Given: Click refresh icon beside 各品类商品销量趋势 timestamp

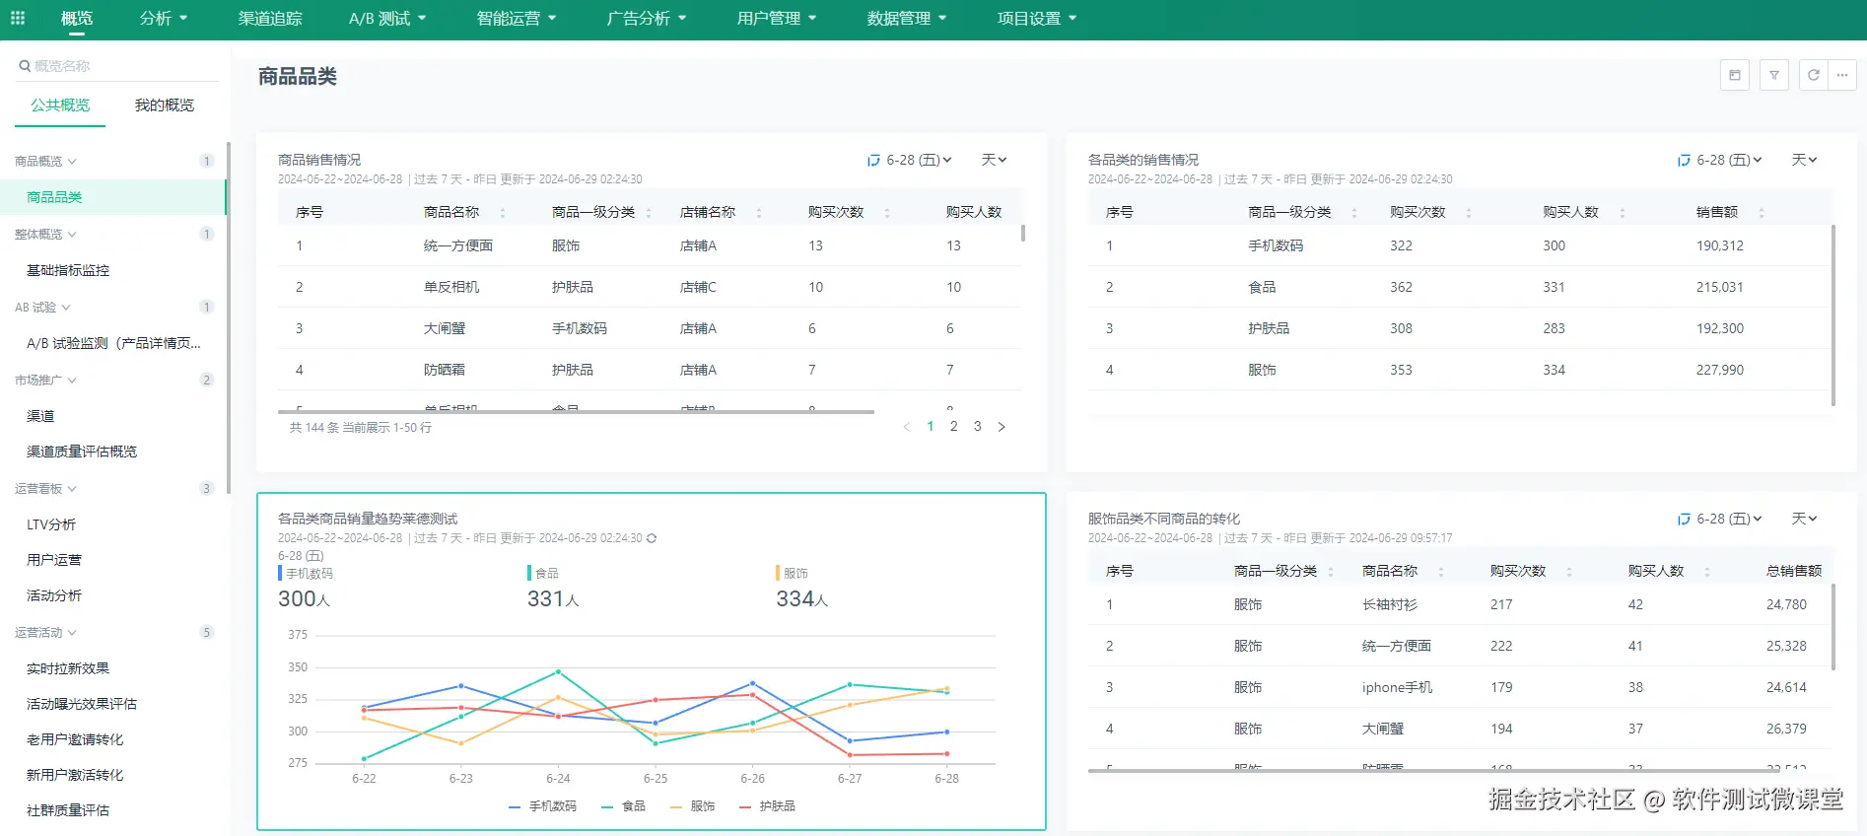Looking at the screenshot, I should click(652, 538).
